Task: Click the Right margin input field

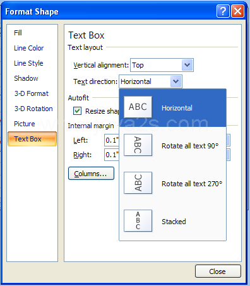Action: point(112,155)
